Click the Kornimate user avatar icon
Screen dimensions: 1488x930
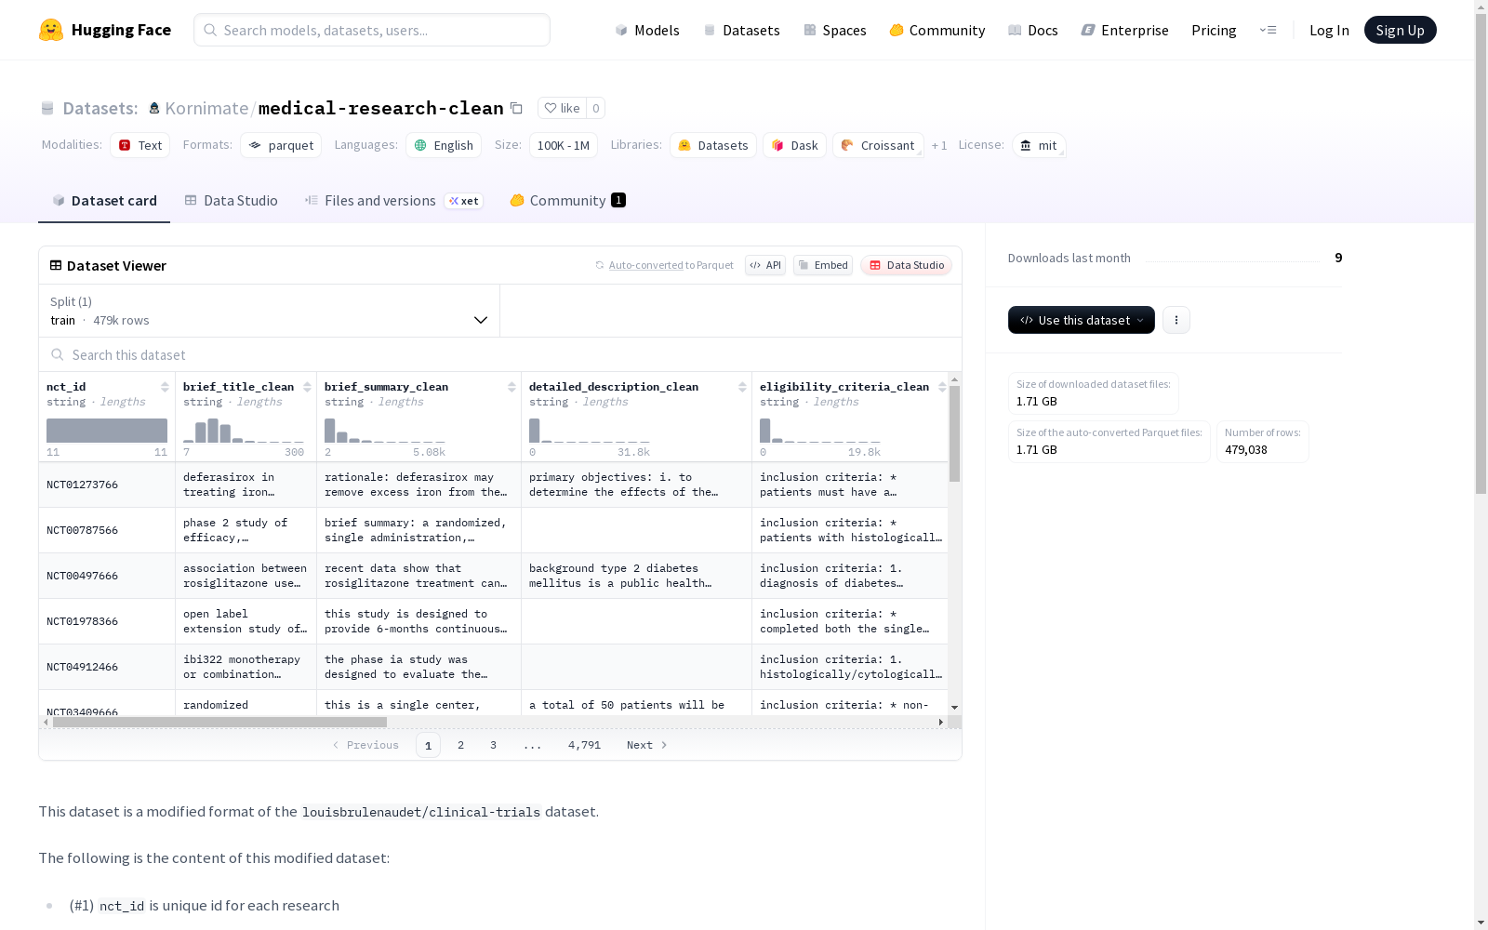[154, 108]
